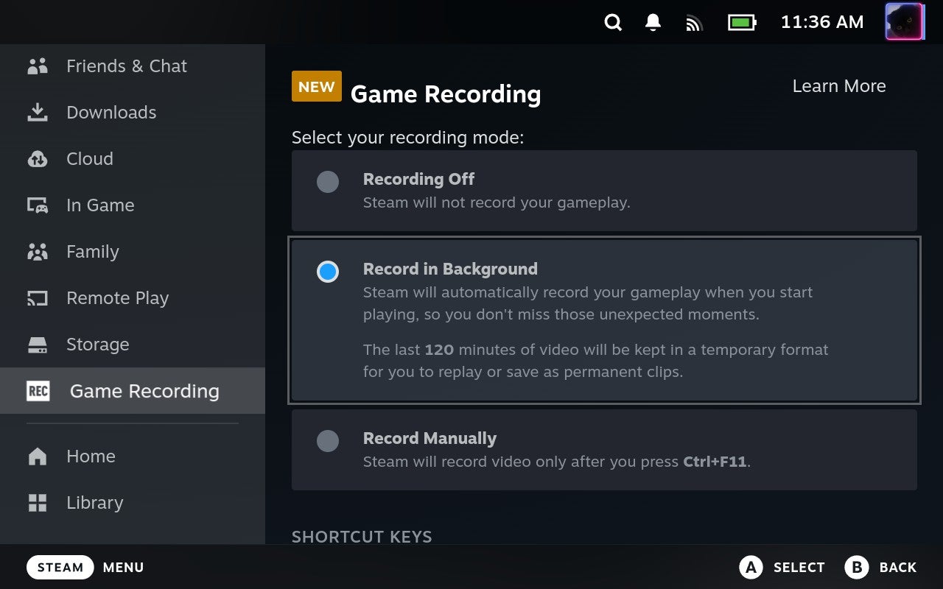Open In Game settings from the sidebar
This screenshot has width=943, height=589.
37,205
